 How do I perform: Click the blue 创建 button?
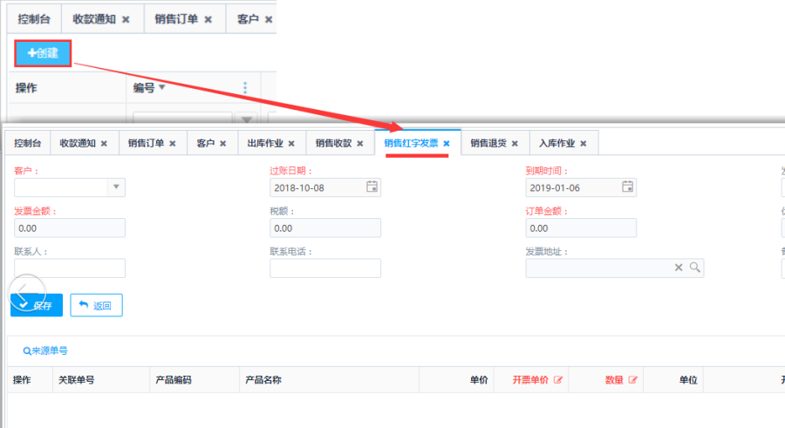pyautogui.click(x=43, y=53)
